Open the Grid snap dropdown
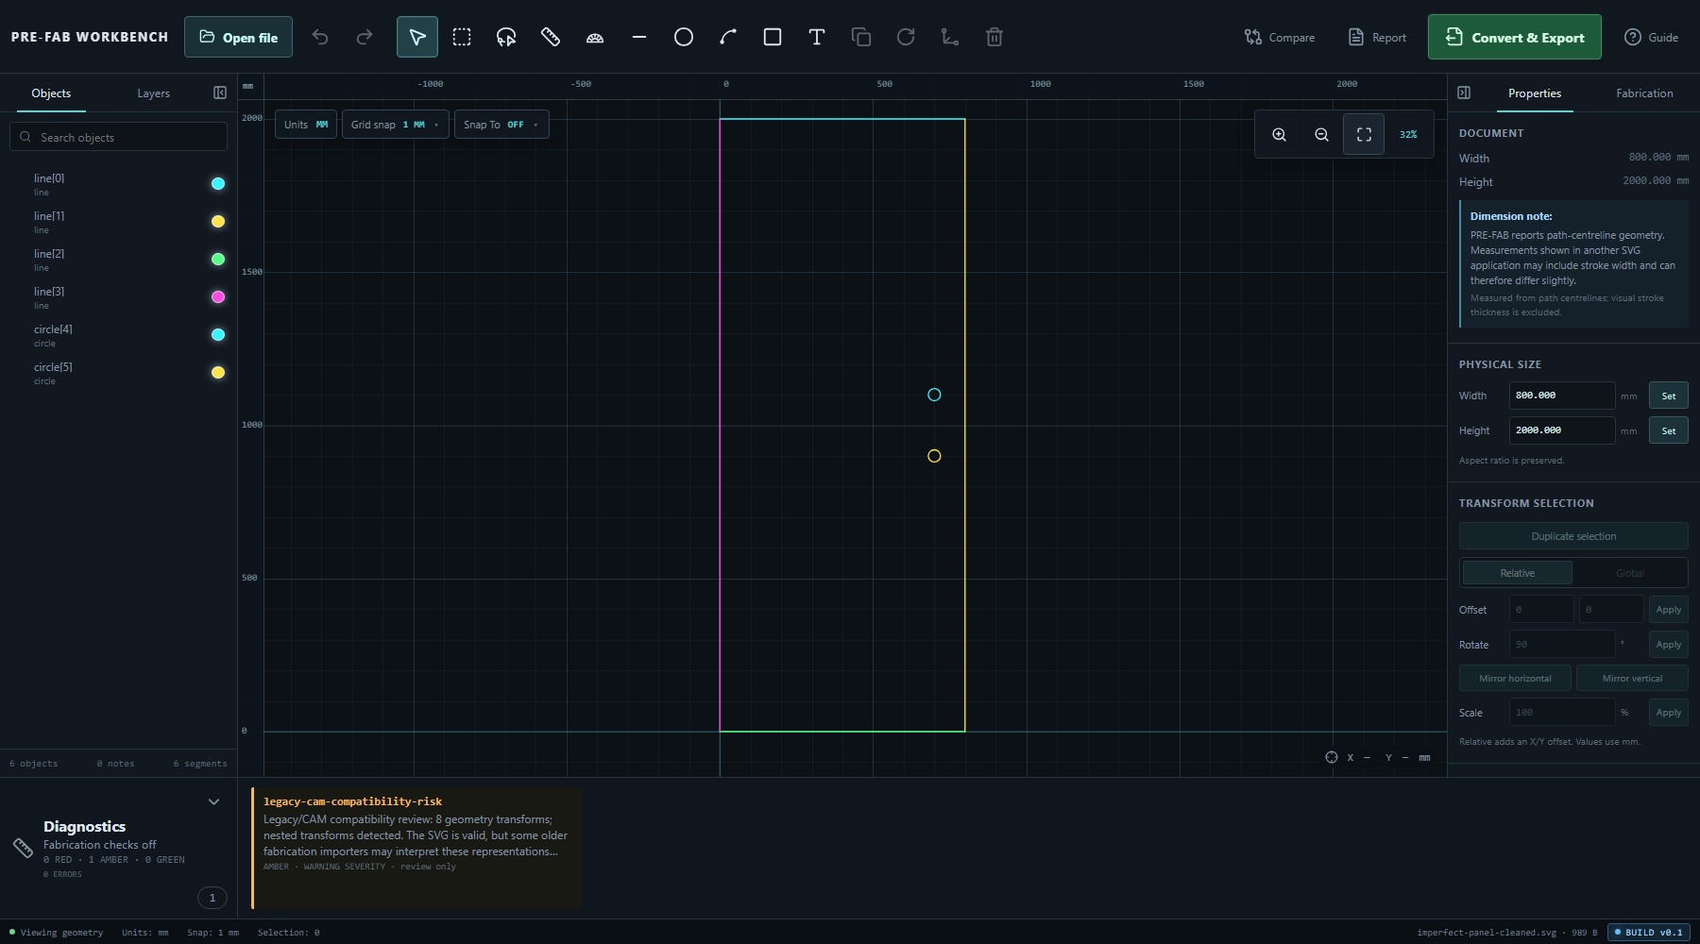This screenshot has height=944, width=1700. pos(395,125)
